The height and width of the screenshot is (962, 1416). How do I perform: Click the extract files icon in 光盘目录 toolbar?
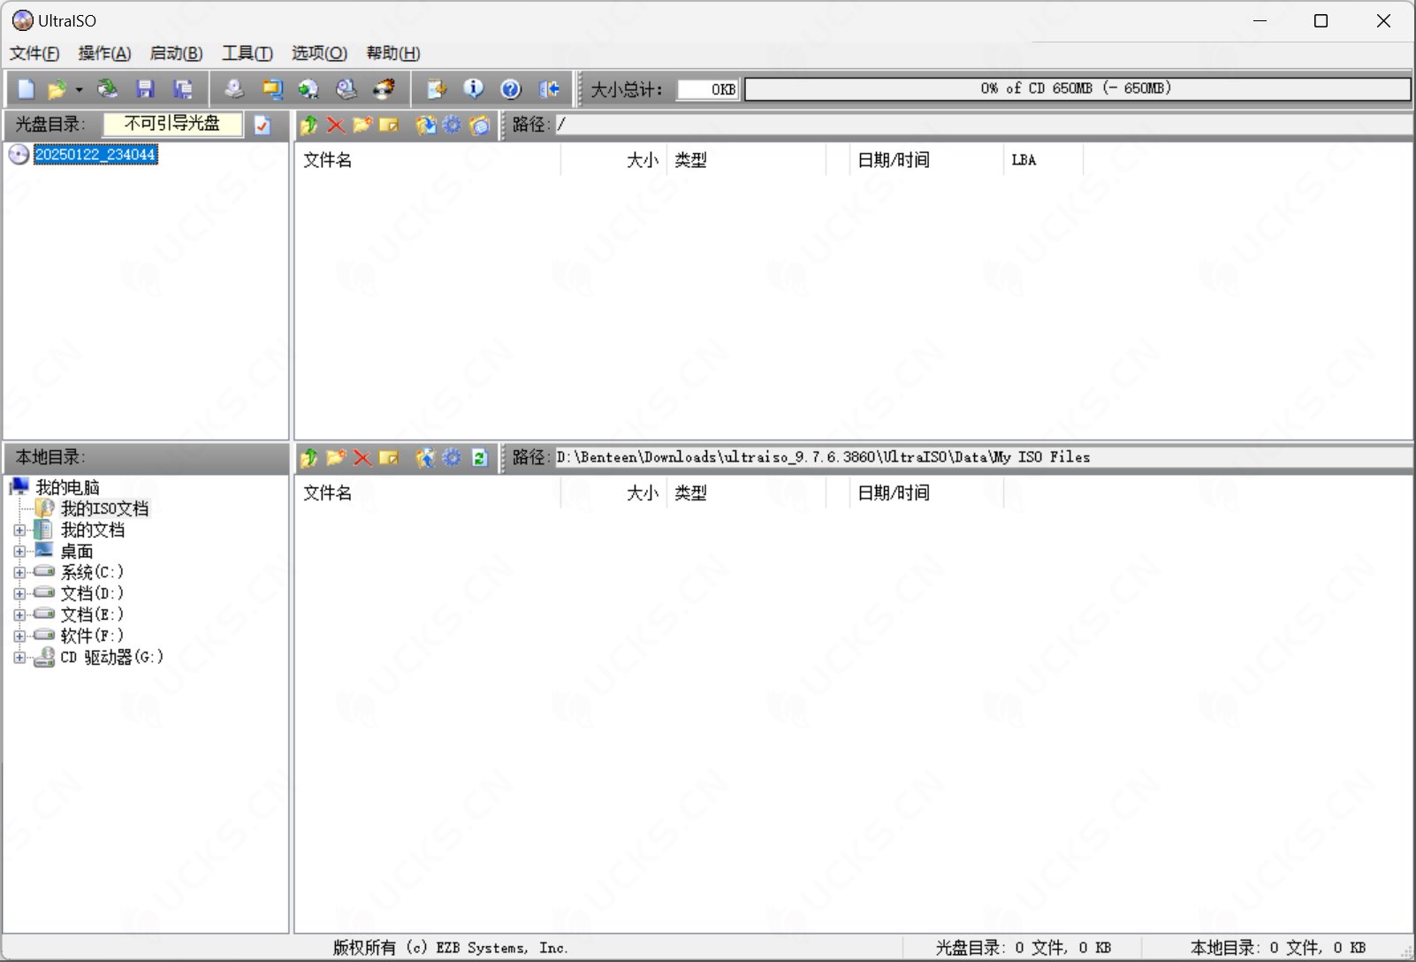tap(426, 125)
